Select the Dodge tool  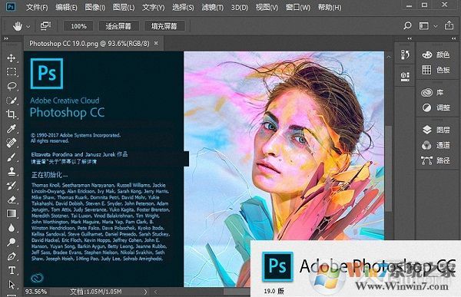coord(12,242)
